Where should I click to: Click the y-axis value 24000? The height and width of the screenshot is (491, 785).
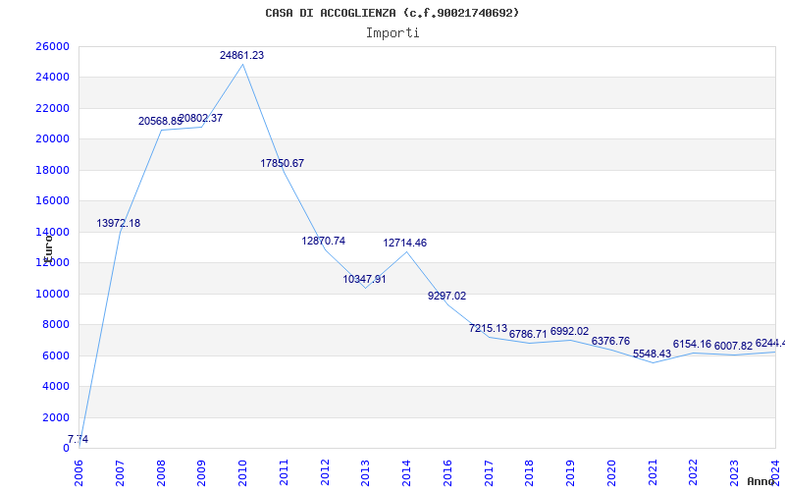coord(53,78)
